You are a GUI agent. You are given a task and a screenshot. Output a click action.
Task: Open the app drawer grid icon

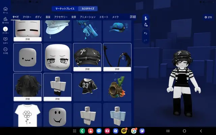[x=75, y=131]
